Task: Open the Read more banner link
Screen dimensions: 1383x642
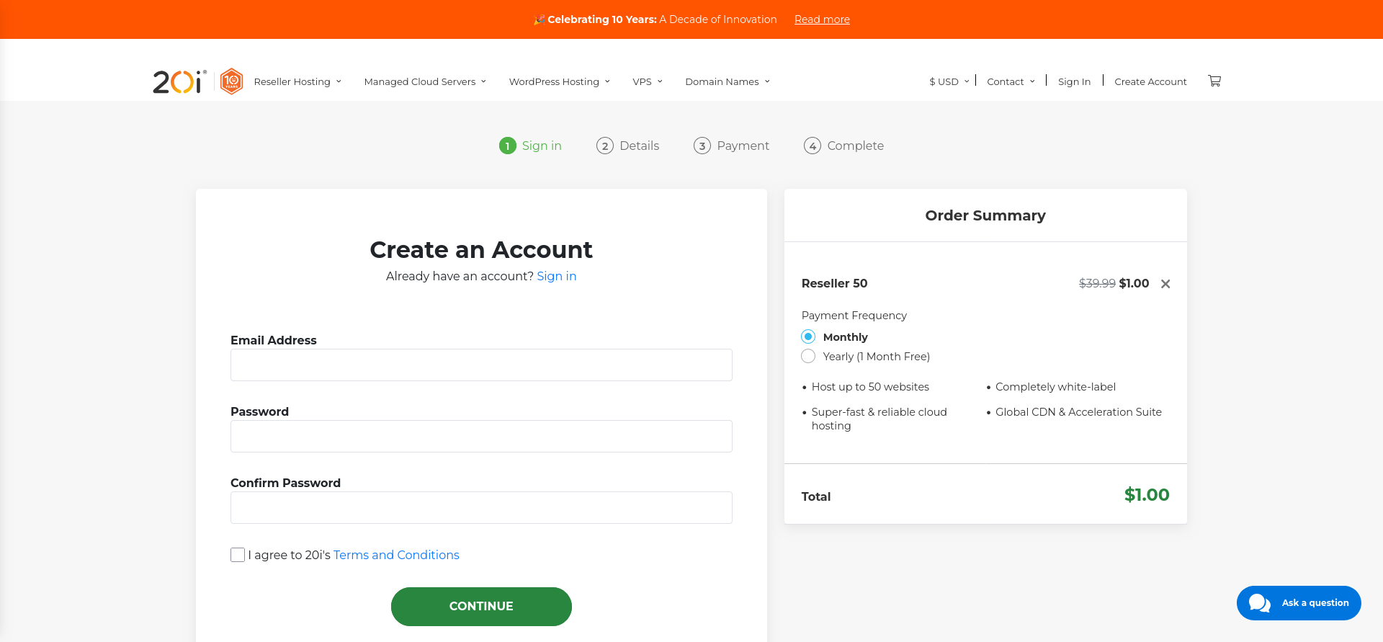Action: pyautogui.click(x=822, y=19)
